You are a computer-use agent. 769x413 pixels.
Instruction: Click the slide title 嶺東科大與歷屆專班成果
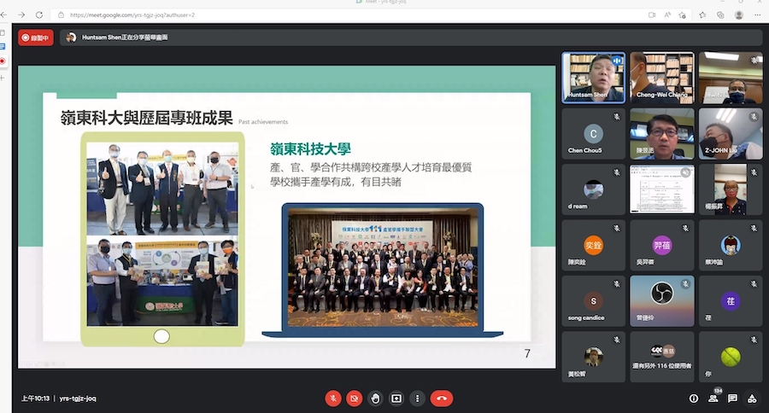(146, 118)
